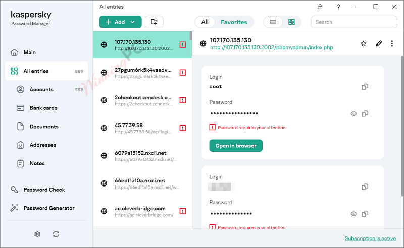
Task: Edit the 107.170.135.130 entry with pencil icon
Action: (x=378, y=44)
